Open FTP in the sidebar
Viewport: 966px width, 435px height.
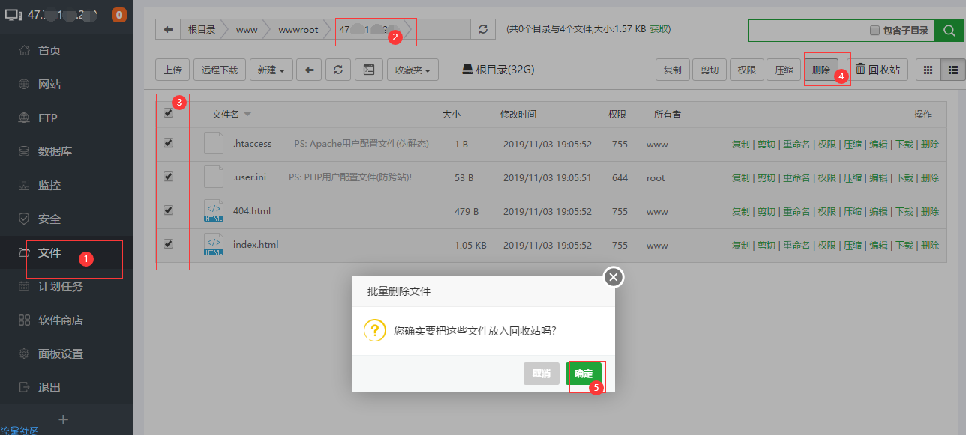pos(47,118)
